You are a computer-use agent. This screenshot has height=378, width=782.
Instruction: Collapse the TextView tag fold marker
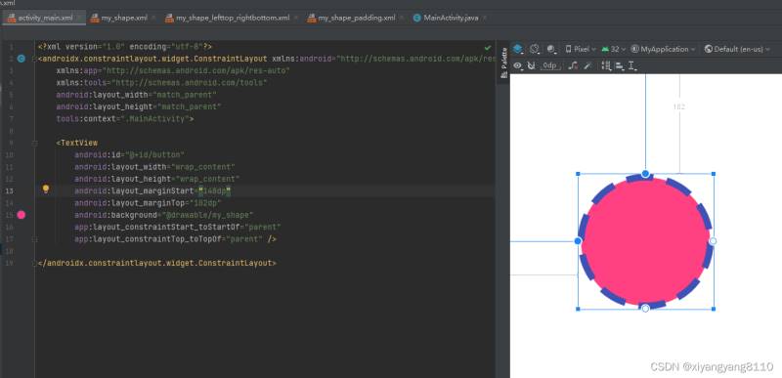pos(35,143)
